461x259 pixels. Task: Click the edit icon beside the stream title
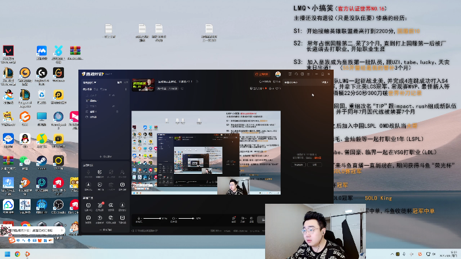(x=197, y=81)
